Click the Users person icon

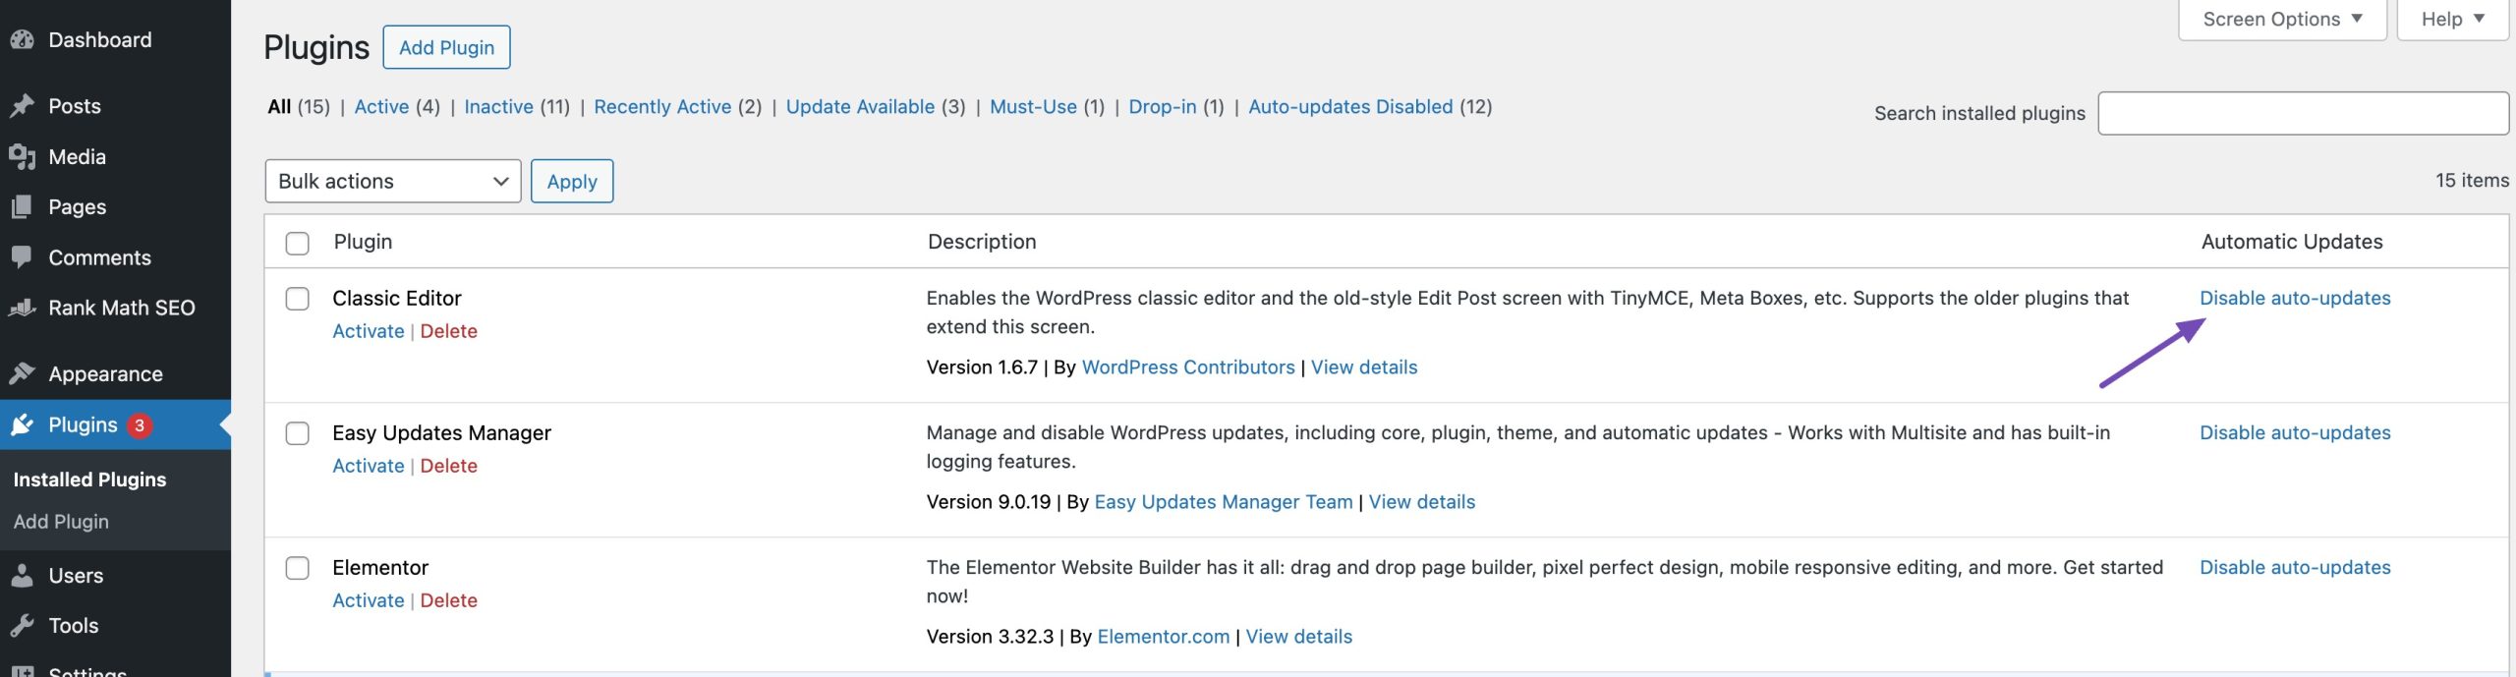(22, 576)
